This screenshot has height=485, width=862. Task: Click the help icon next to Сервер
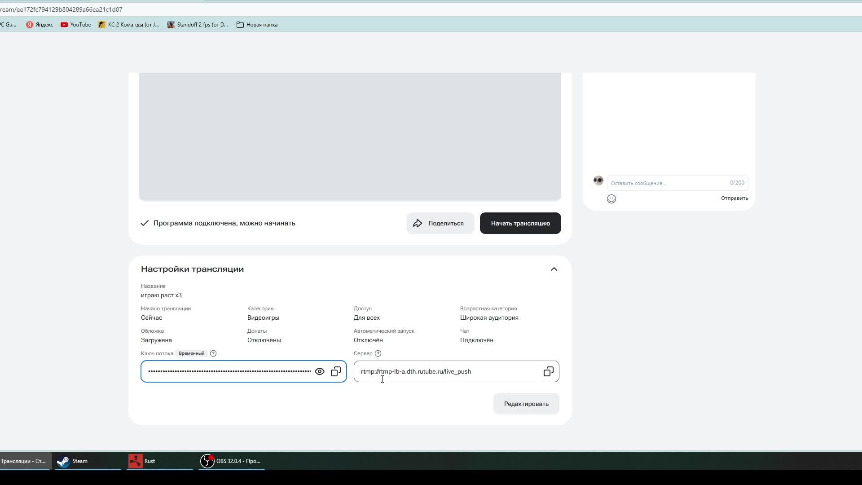[378, 353]
